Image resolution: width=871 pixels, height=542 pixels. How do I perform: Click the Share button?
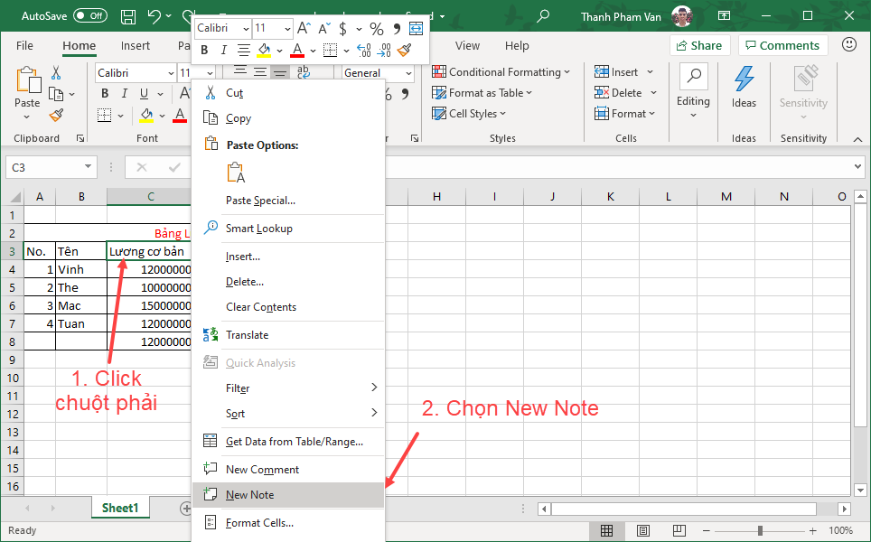pos(699,45)
